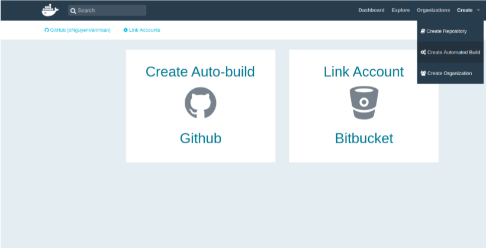The height and width of the screenshot is (248, 486).
Task: Select the Create Repository menu label
Action: tap(446, 31)
